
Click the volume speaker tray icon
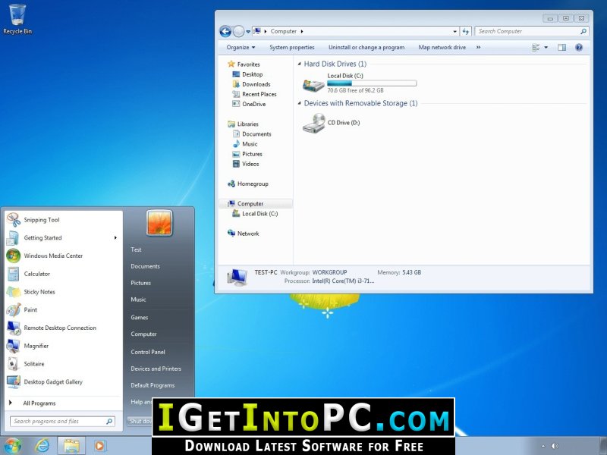pyautogui.click(x=555, y=446)
